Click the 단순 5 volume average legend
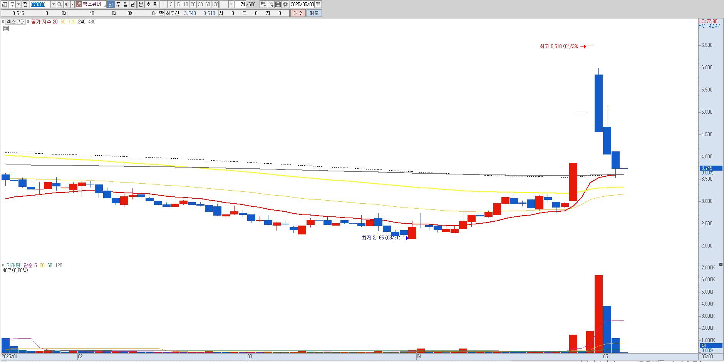The height and width of the screenshot is (362, 724). coord(30,265)
